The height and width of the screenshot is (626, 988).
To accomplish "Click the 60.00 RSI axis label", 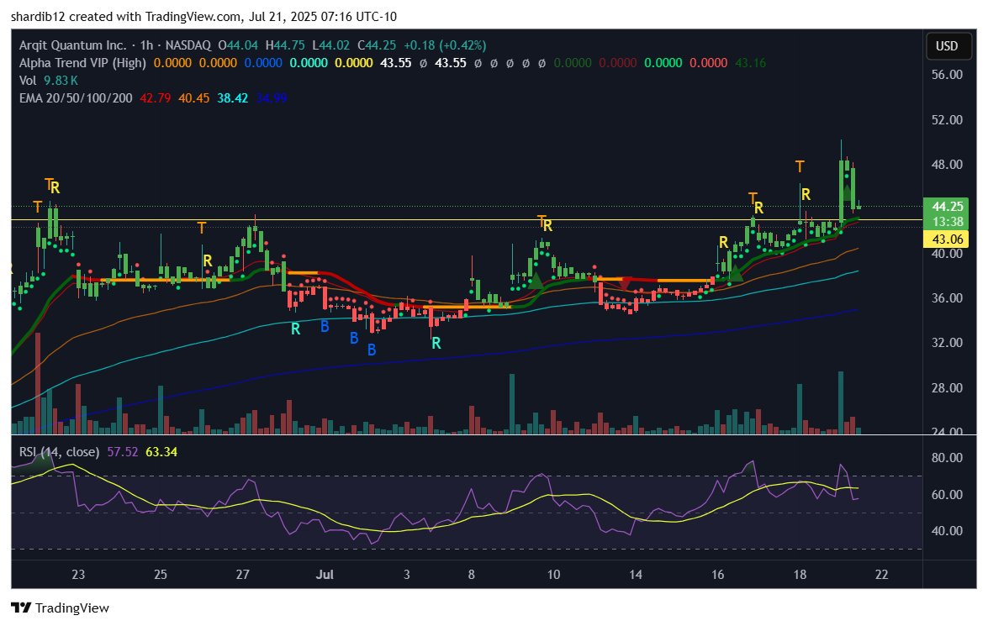I will point(947,495).
